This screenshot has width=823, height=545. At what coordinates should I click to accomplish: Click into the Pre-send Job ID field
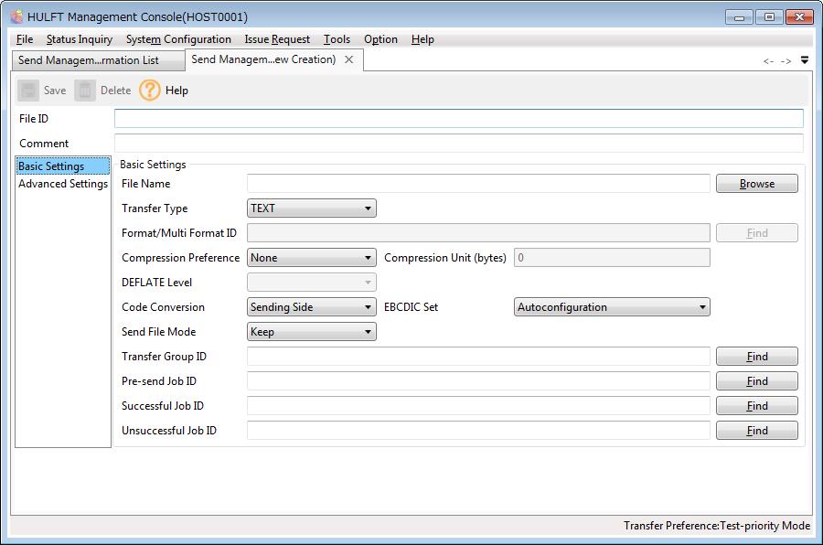coord(478,381)
